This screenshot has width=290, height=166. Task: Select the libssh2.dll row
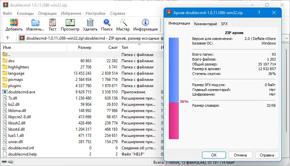pos(82,123)
